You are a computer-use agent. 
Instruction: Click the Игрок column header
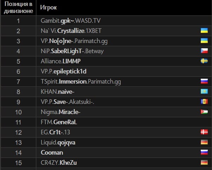pyautogui.click(x=49, y=7)
